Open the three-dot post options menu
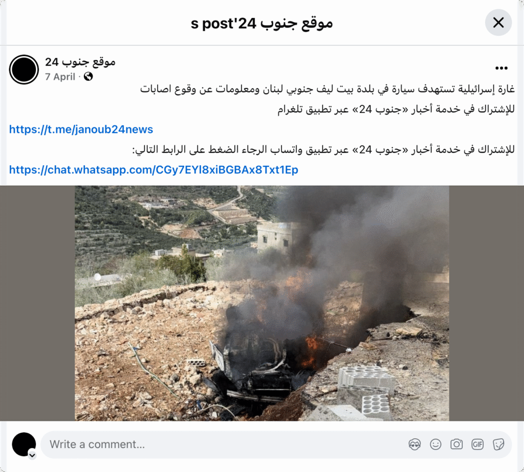The height and width of the screenshot is (472, 524). 501,68
